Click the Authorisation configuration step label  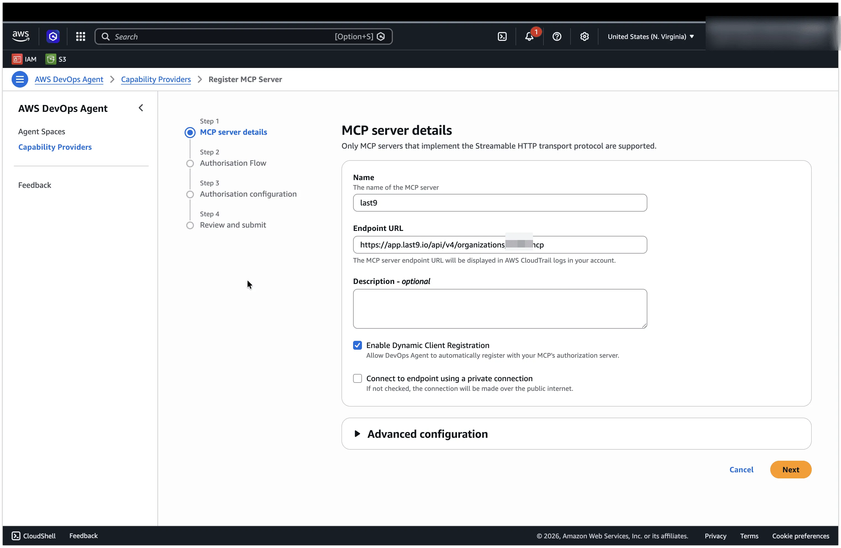[x=248, y=194]
